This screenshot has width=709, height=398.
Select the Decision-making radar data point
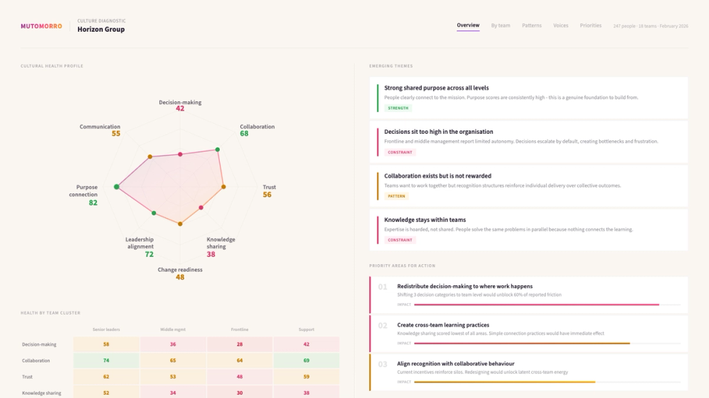click(180, 154)
